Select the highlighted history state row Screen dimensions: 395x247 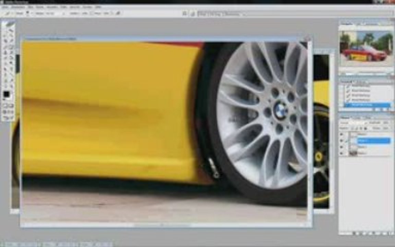click(x=368, y=105)
